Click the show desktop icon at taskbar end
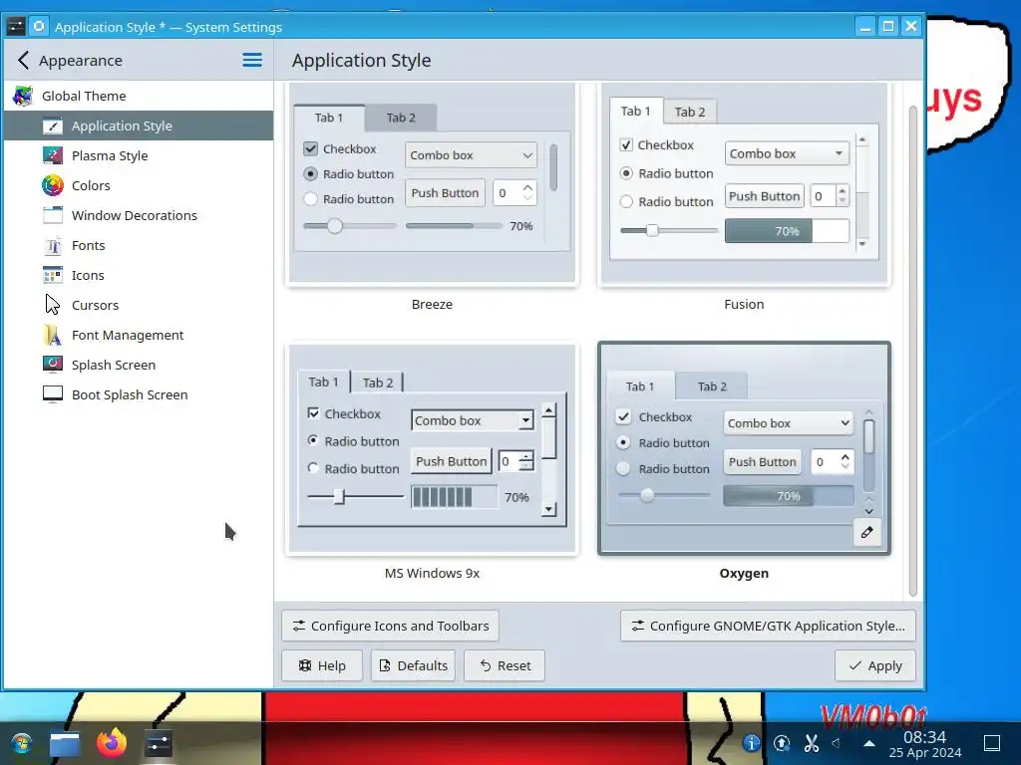Screen dimensions: 1021x765 tap(992, 743)
